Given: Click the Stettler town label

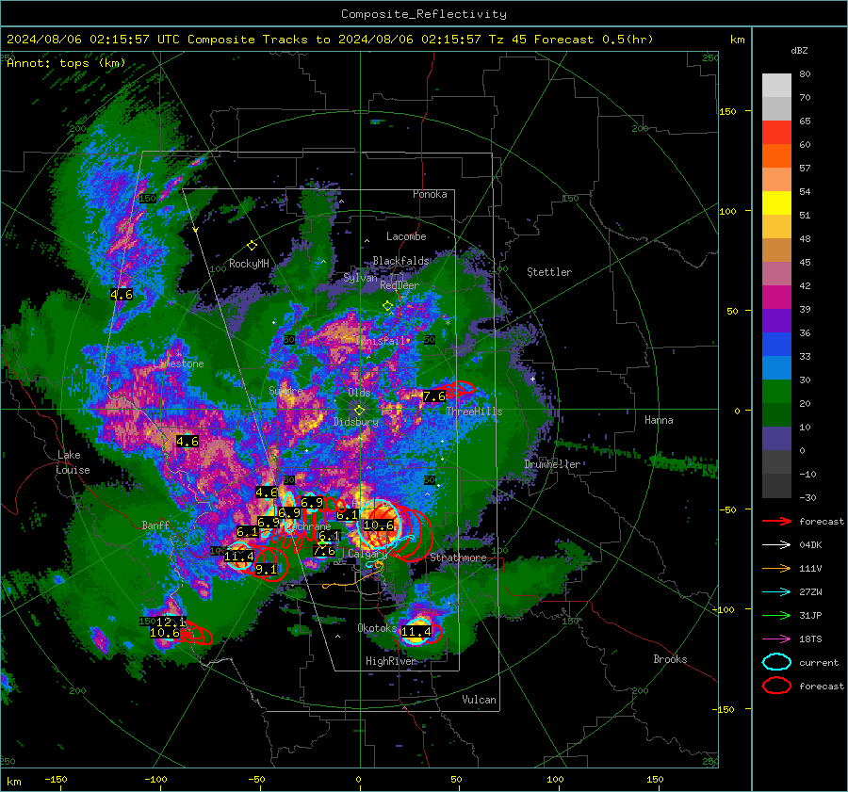Looking at the screenshot, I should point(549,272).
